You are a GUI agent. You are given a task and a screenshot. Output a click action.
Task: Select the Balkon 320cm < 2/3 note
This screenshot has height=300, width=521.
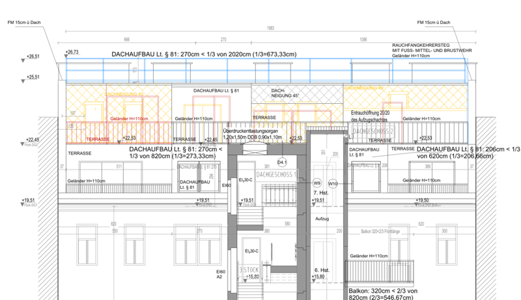click(x=381, y=290)
